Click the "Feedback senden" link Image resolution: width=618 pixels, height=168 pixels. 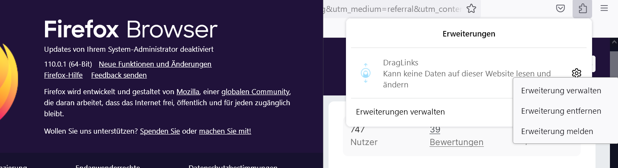tap(119, 75)
